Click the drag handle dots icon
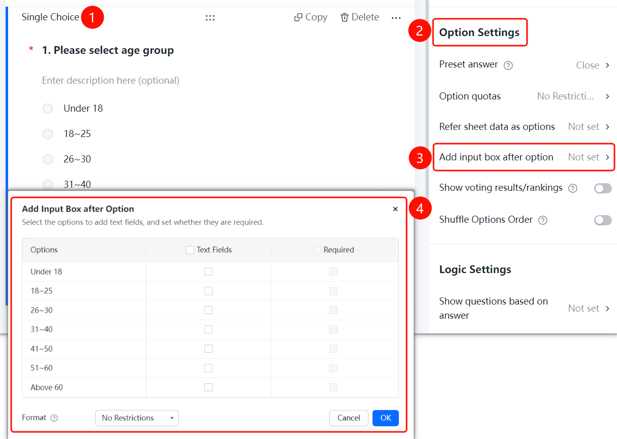The width and height of the screenshot is (617, 439). (x=210, y=18)
